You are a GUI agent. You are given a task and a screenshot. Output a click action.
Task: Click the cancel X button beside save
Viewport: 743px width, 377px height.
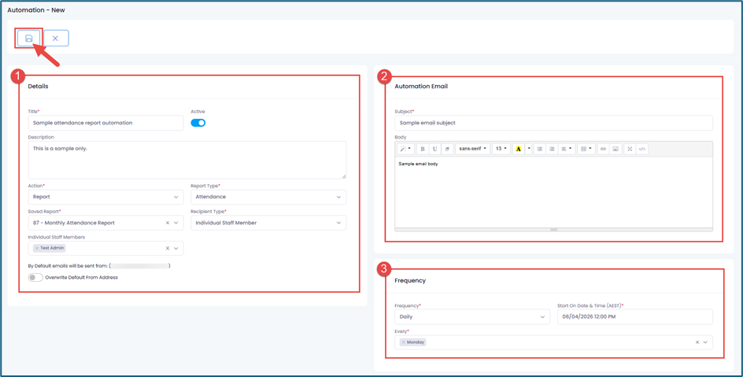(x=55, y=39)
